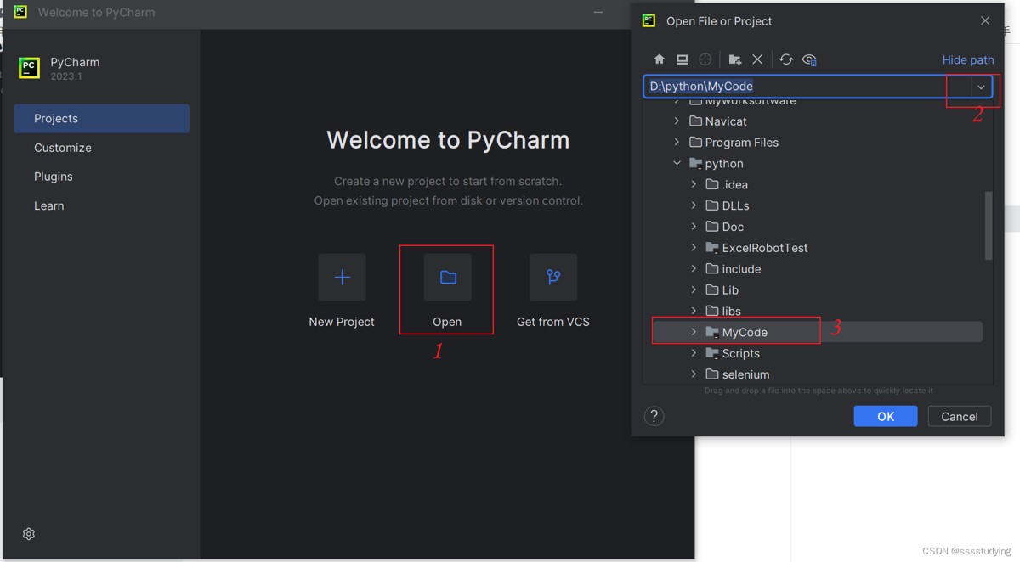Toggle show hidden files eye icon
Image resolution: width=1020 pixels, height=562 pixels.
pyautogui.click(x=809, y=59)
